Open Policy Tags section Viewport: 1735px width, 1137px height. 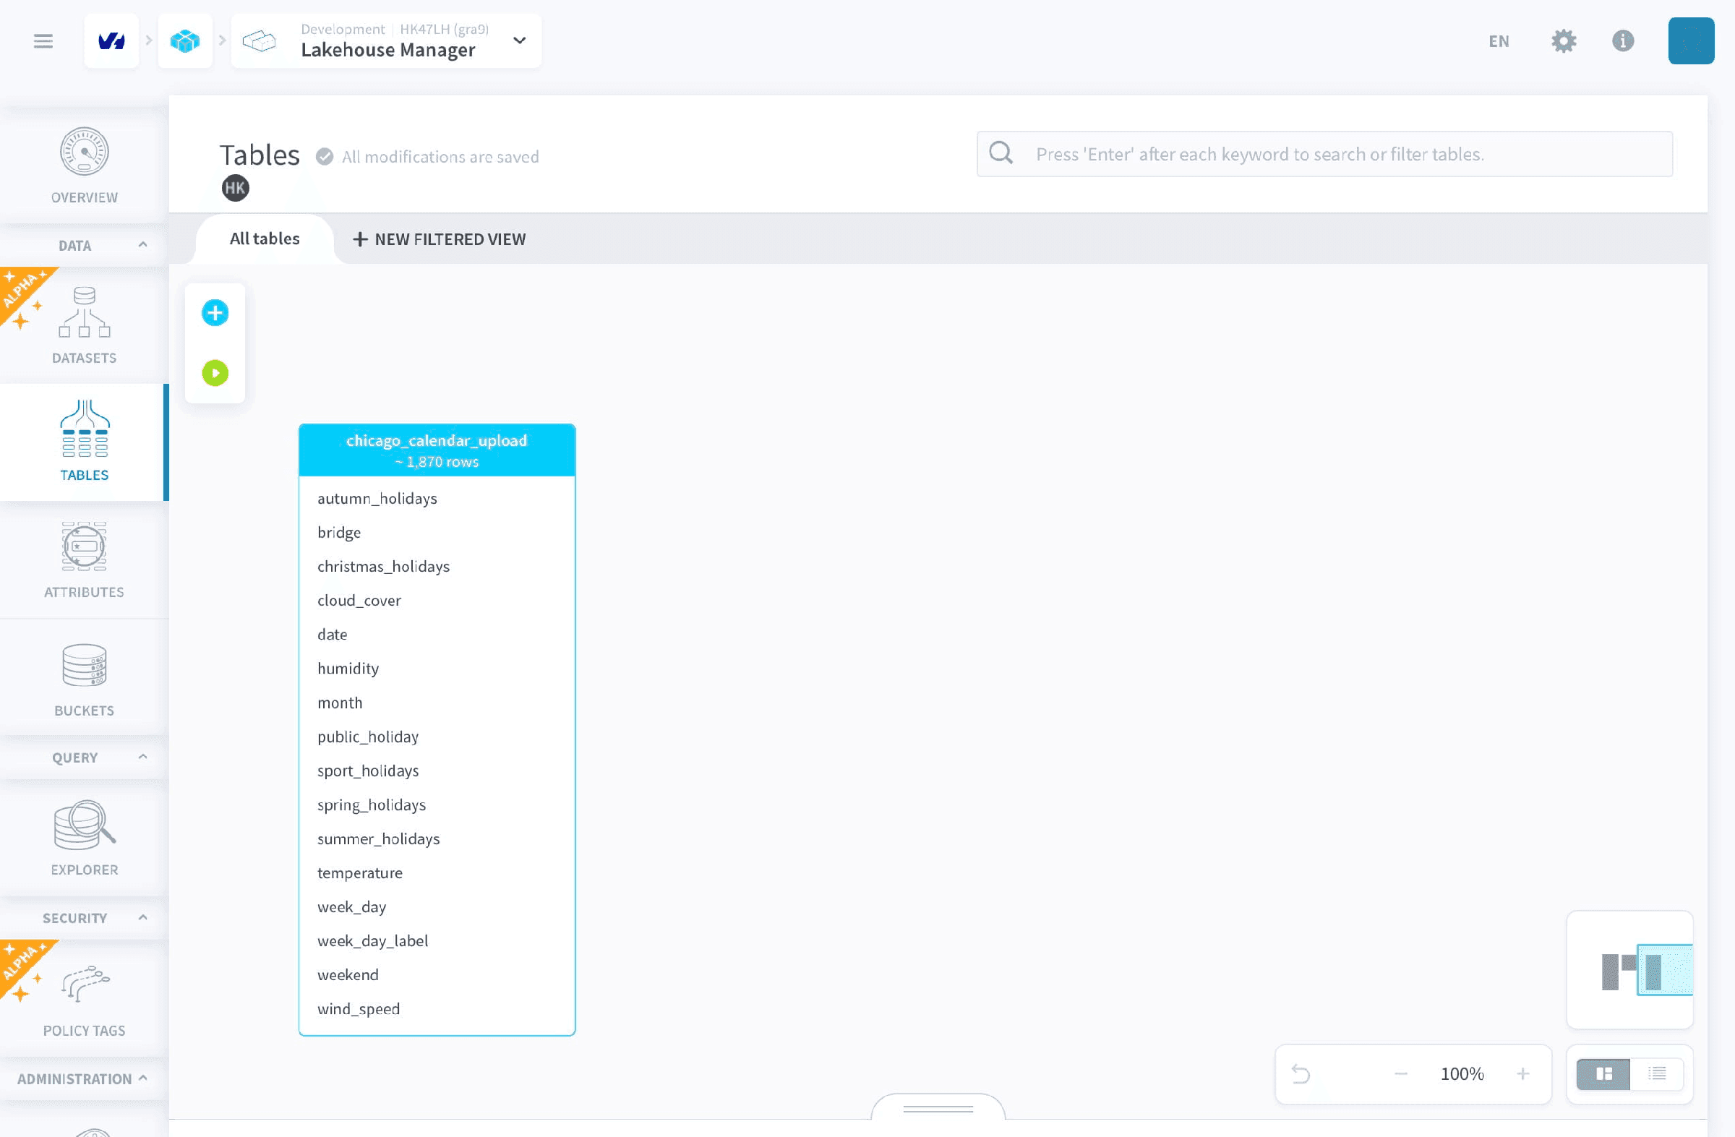[85, 998]
